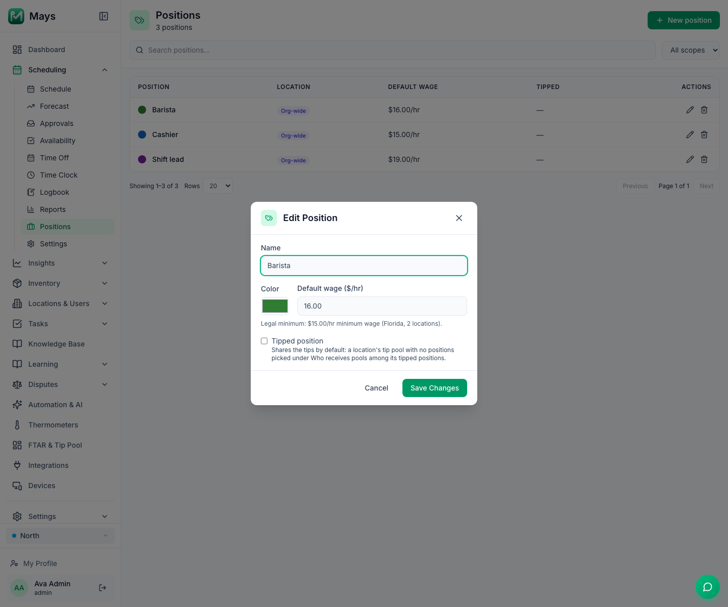Click the Devices sidebar icon
The image size is (728, 607).
pos(17,486)
